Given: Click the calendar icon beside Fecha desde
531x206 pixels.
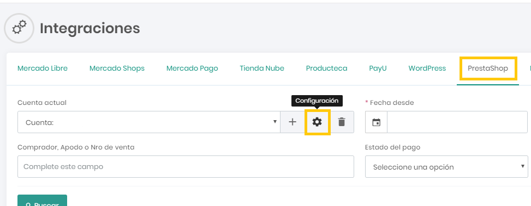Looking at the screenshot, I should 376,122.
